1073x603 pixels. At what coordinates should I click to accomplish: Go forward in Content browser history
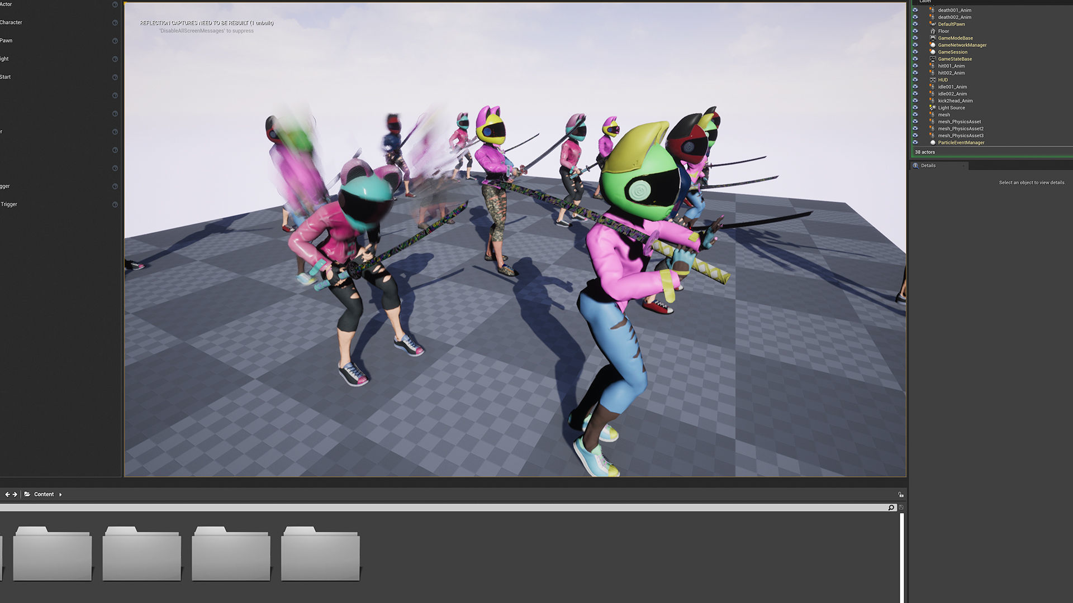[x=15, y=494]
